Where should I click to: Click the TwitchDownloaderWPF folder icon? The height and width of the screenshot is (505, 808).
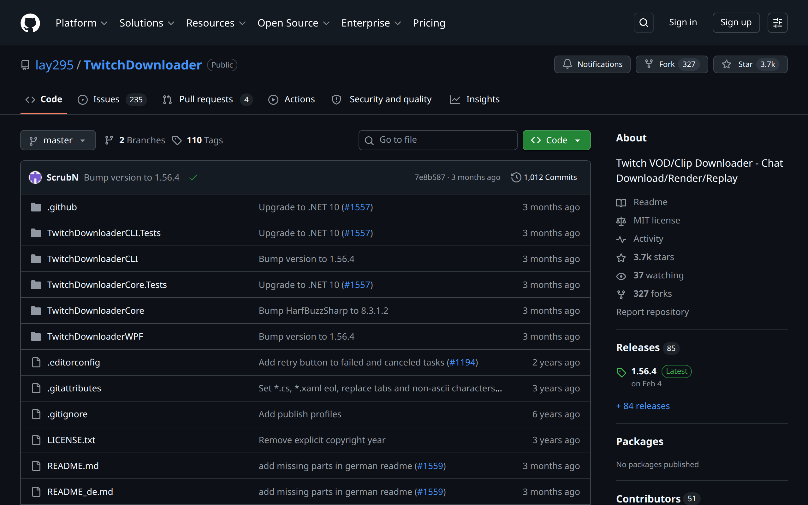[36, 336]
